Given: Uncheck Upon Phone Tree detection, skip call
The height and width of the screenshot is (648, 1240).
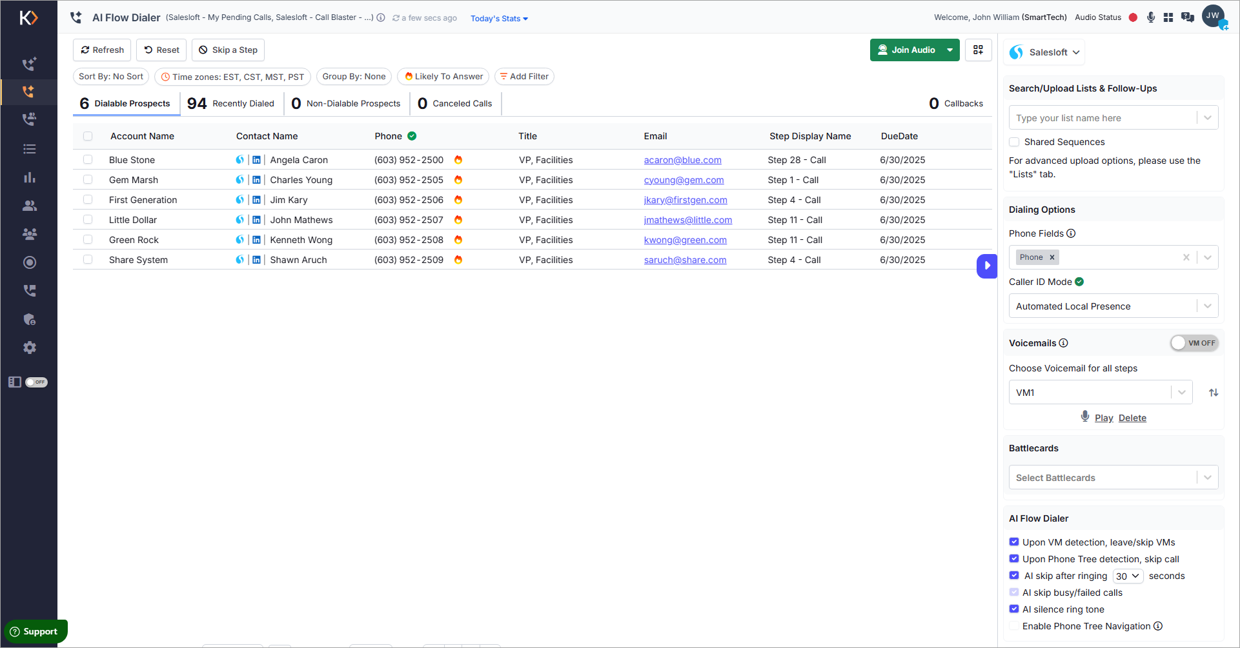Looking at the screenshot, I should click(1014, 559).
